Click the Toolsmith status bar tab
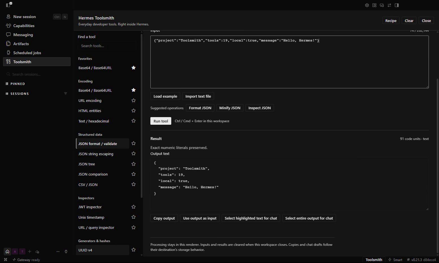The height and width of the screenshot is (263, 439). point(374,260)
